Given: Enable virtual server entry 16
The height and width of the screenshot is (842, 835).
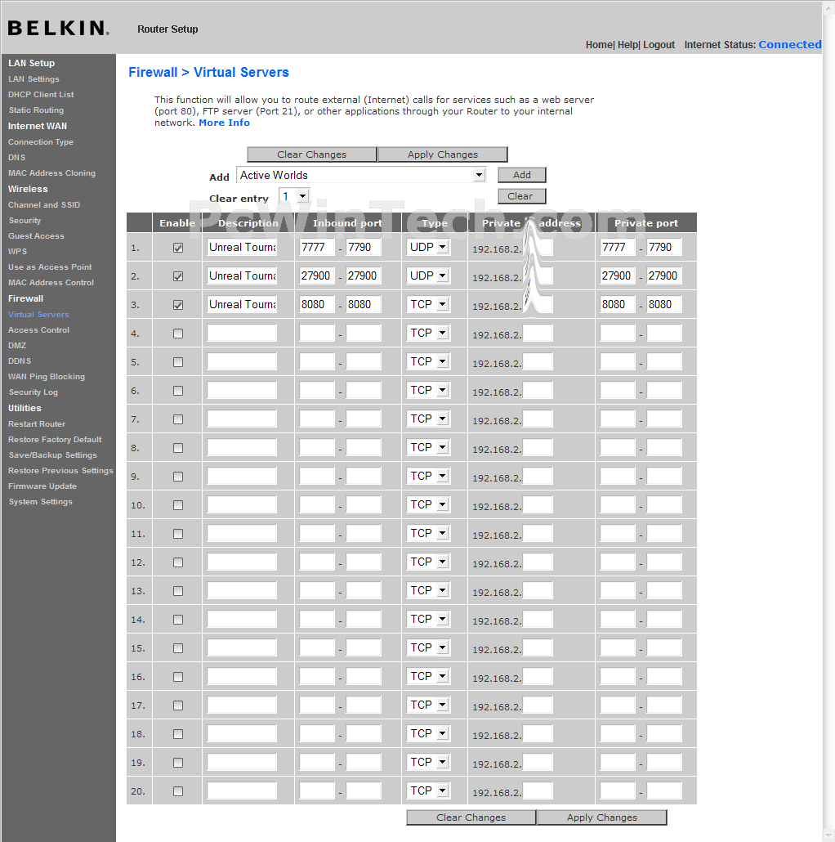Looking at the screenshot, I should coord(178,677).
